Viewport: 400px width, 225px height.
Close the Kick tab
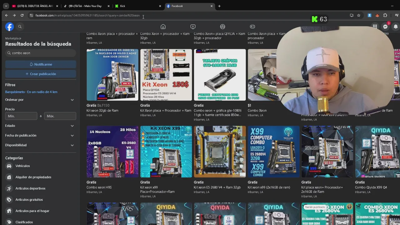pyautogui.click(x=160, y=6)
